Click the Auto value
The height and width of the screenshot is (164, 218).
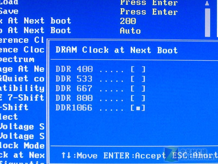coord(130,31)
